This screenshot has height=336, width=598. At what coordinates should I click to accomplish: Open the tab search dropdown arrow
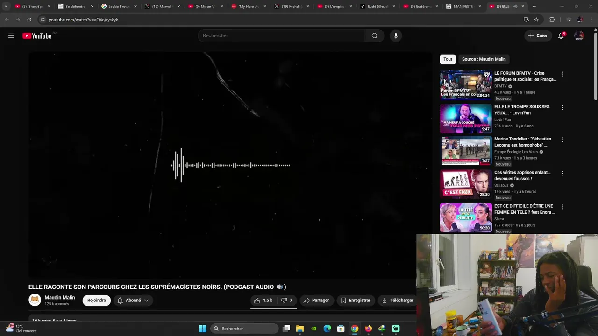(6, 7)
